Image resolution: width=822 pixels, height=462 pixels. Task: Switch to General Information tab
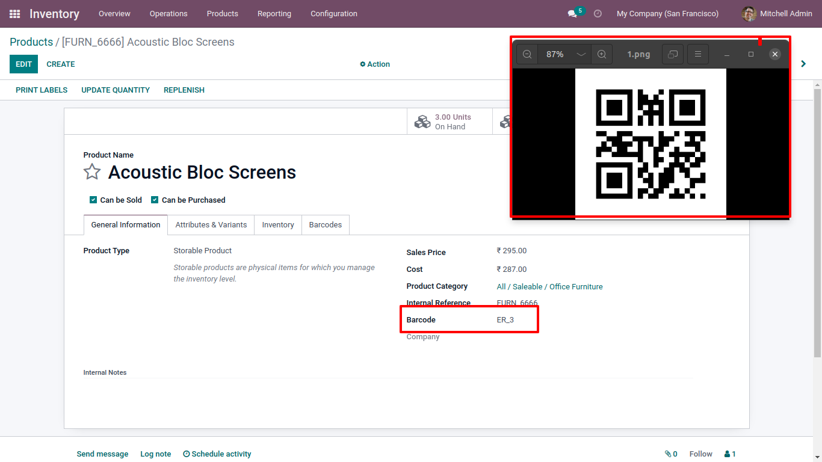(126, 225)
